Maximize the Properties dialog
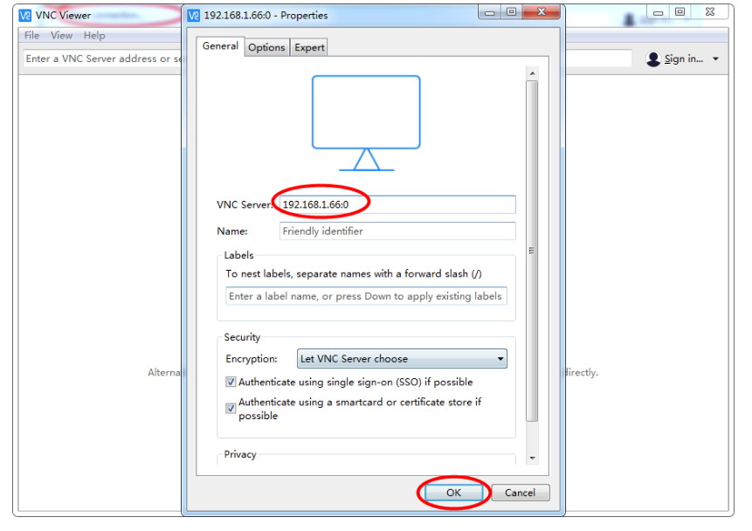This screenshot has height=531, width=752. point(511,12)
